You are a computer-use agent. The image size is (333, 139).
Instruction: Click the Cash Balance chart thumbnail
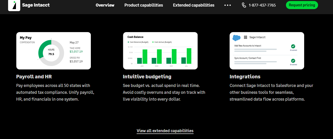(x=160, y=51)
